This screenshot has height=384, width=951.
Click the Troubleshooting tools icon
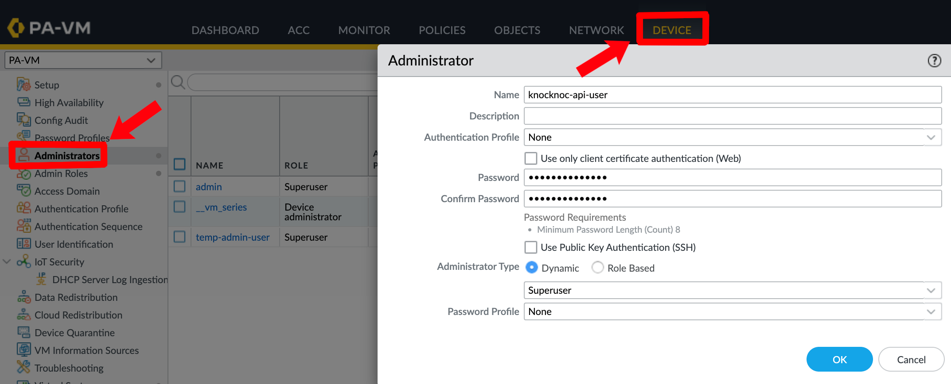tap(23, 367)
